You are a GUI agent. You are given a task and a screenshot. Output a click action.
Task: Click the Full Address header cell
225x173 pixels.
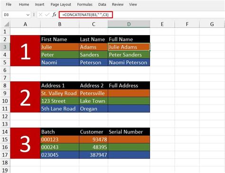point(129,86)
